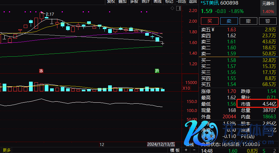Click the 2.17 high price annotation
This screenshot has height=153, width=279.
(50, 14)
